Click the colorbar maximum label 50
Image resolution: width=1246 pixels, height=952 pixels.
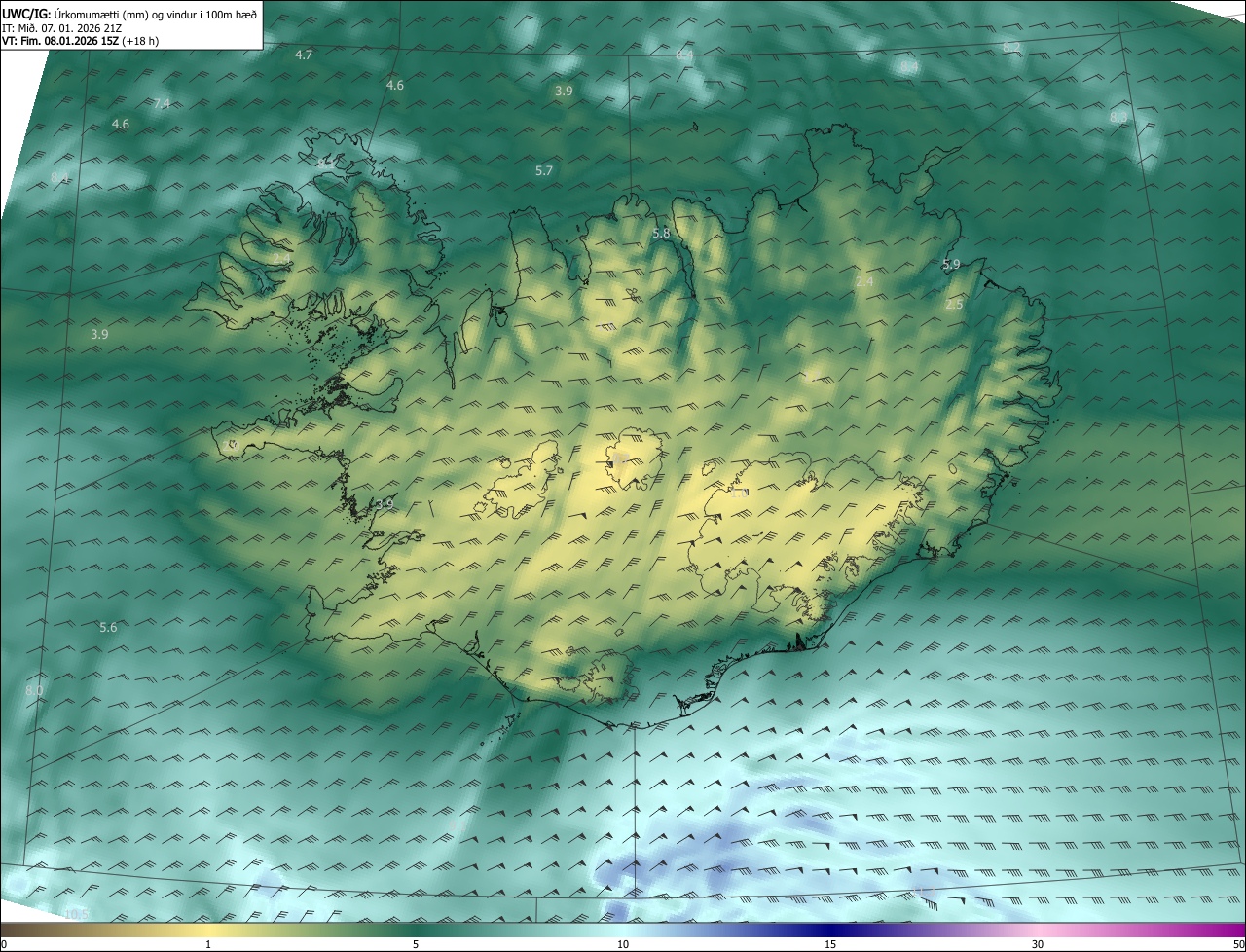click(1238, 944)
